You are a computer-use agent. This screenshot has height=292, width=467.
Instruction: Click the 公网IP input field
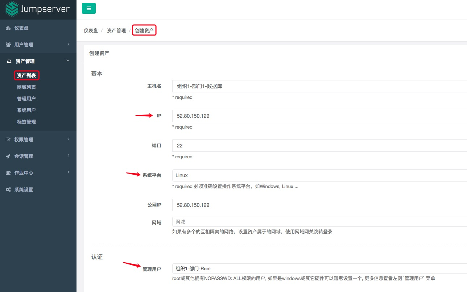(319, 205)
